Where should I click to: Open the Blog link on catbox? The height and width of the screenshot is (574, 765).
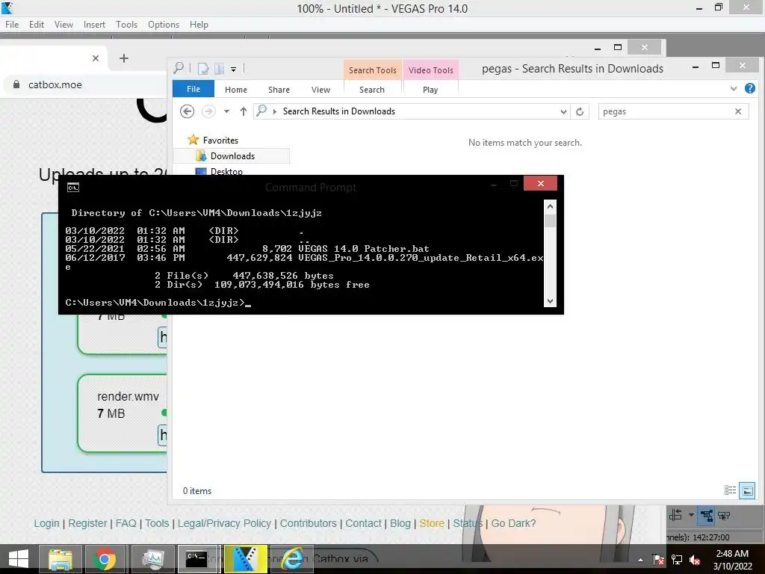pyautogui.click(x=400, y=523)
